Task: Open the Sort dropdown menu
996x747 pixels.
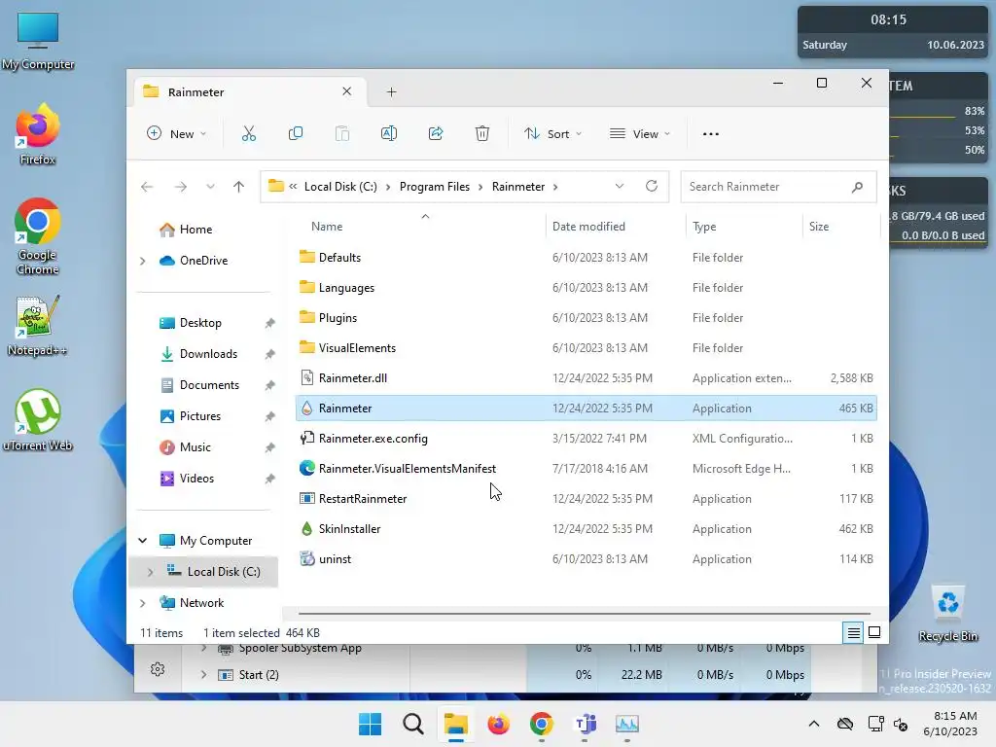Action: click(x=552, y=134)
